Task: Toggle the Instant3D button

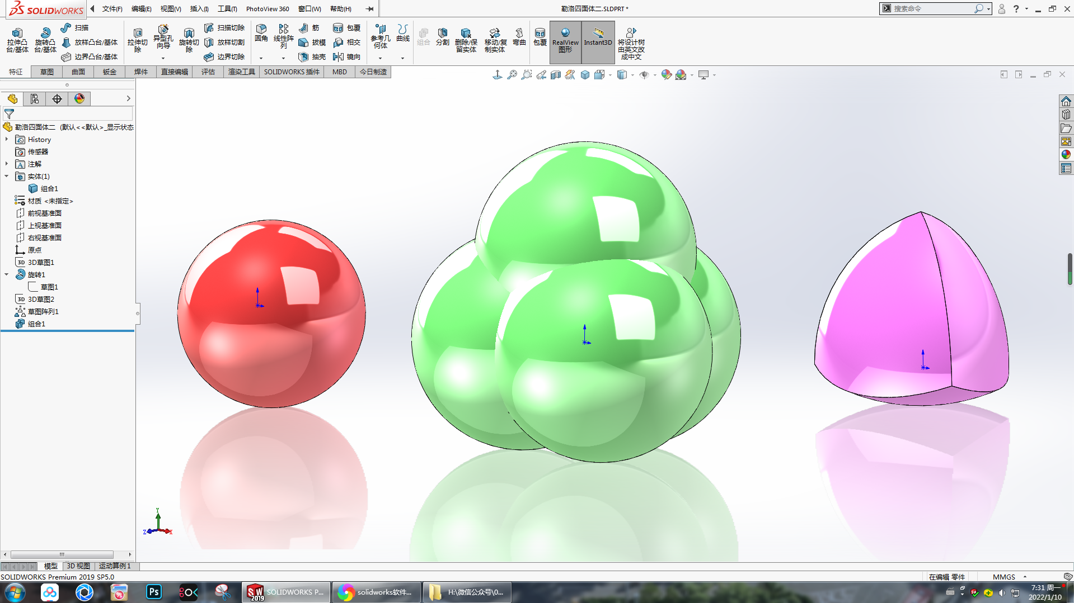Action: click(x=598, y=42)
